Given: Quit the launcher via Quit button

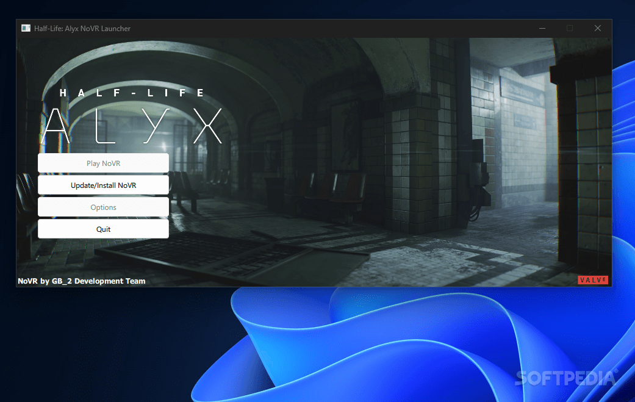Looking at the screenshot, I should tap(103, 229).
